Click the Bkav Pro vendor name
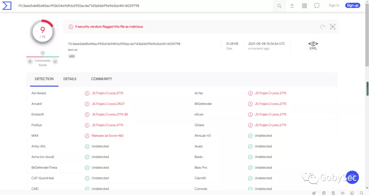369x195 pixels. (201, 167)
